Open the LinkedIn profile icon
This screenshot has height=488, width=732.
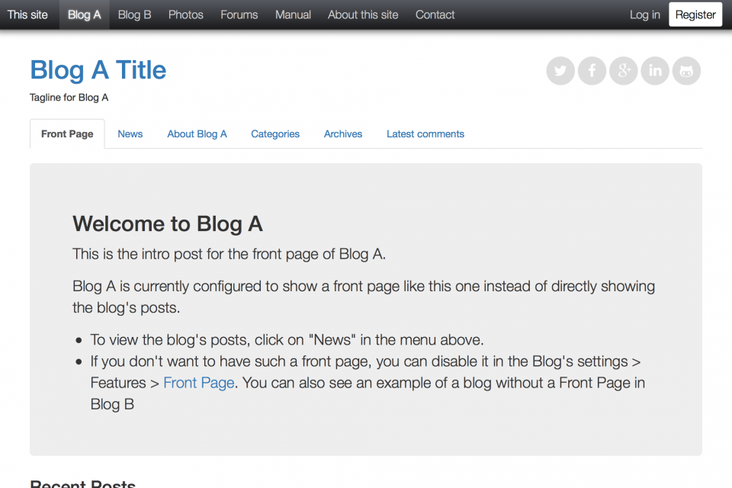(654, 70)
